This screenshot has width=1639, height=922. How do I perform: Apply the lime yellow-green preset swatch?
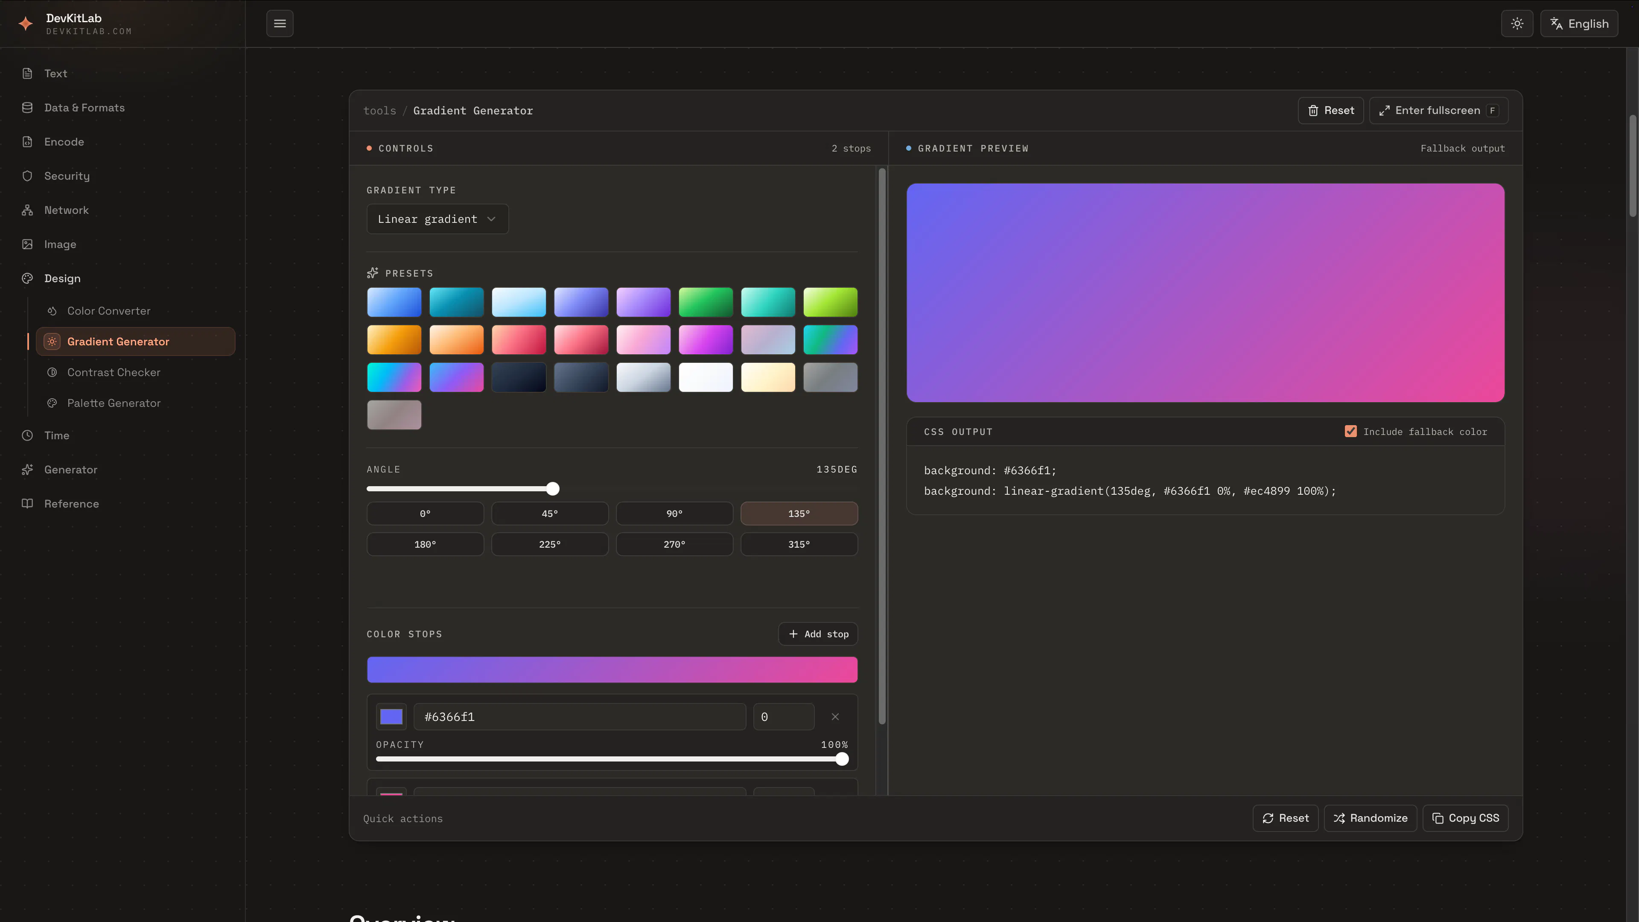tap(830, 302)
